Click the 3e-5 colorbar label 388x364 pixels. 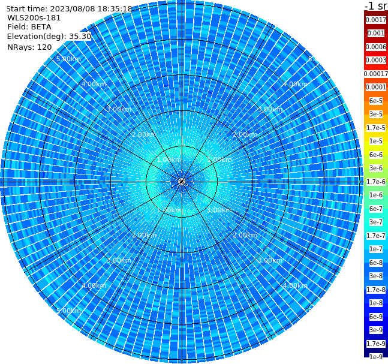point(376,115)
